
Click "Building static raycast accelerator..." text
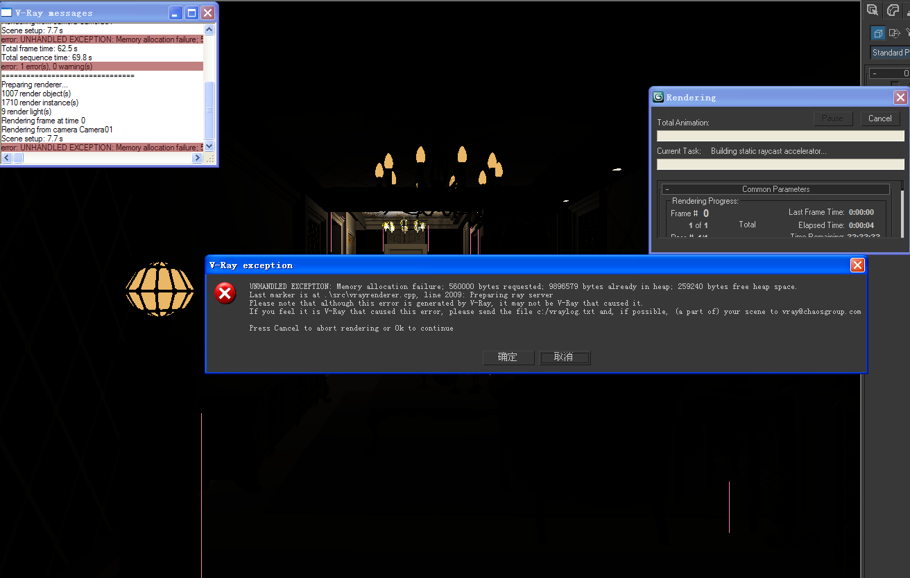coord(769,151)
